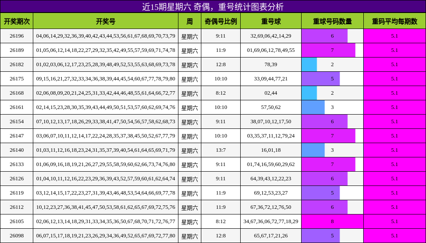
Task: Select issue number 26133
Action: [16, 164]
